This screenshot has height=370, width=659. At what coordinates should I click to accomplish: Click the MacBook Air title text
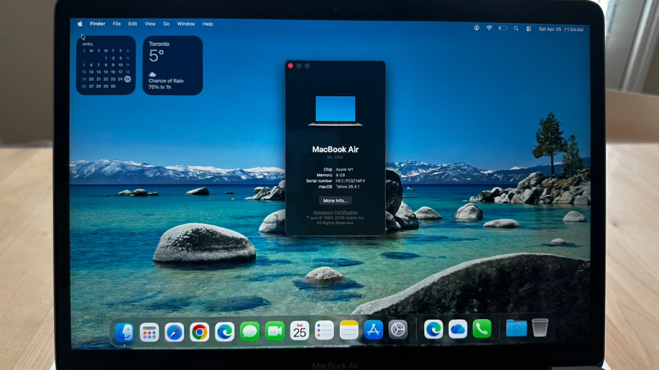[335, 150]
